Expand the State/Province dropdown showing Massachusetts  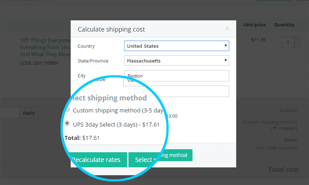pyautogui.click(x=177, y=60)
